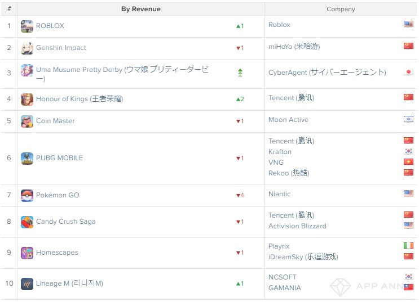Viewport: 419px width, 302px height.
Task: Click the Coin Master app icon
Action: point(27,121)
